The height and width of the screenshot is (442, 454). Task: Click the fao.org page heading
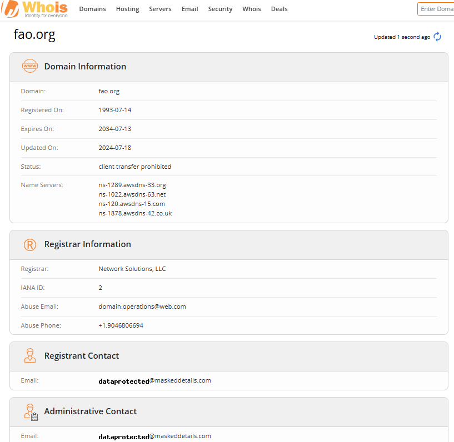click(x=34, y=34)
